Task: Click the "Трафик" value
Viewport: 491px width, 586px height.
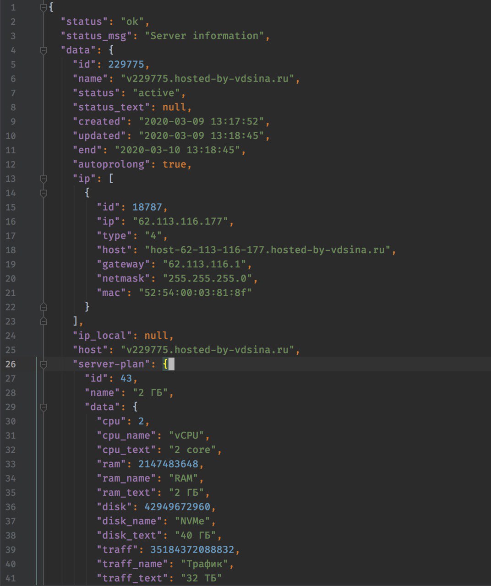Action: (x=204, y=564)
